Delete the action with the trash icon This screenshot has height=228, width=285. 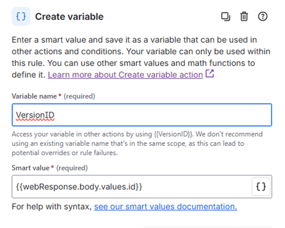(x=244, y=17)
